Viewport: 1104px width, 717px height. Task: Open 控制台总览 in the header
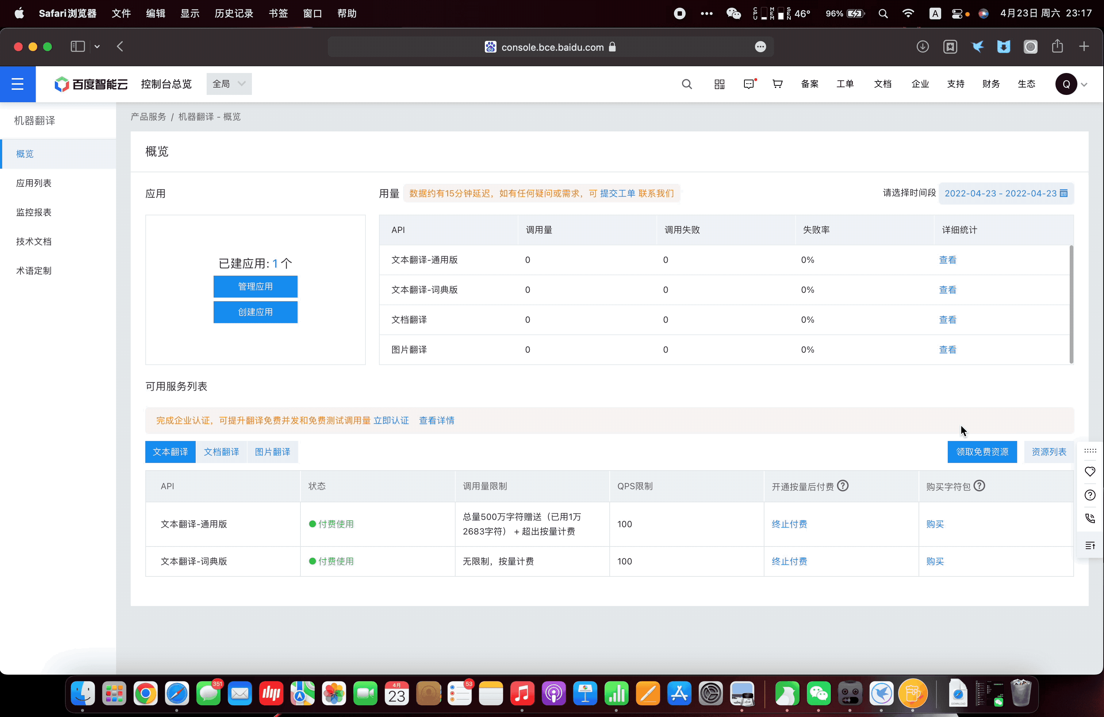pos(166,84)
